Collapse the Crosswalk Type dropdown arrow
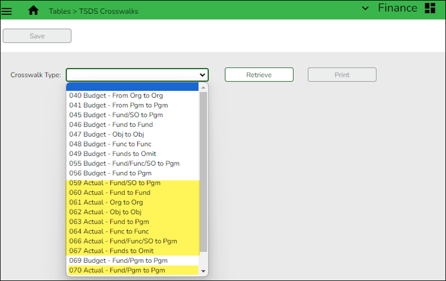Screen dimensions: 446x281 click(x=202, y=75)
